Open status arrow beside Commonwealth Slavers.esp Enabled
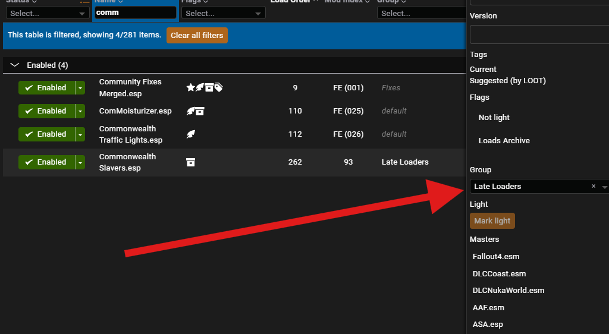Viewport: 609px width, 334px height. pos(80,162)
